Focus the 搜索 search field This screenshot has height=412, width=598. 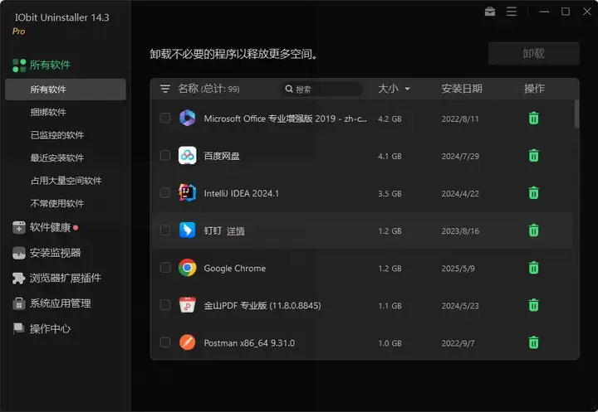pos(322,89)
